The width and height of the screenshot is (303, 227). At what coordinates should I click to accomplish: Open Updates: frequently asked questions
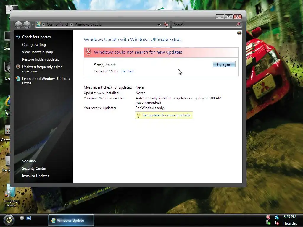pyautogui.click(x=42, y=69)
